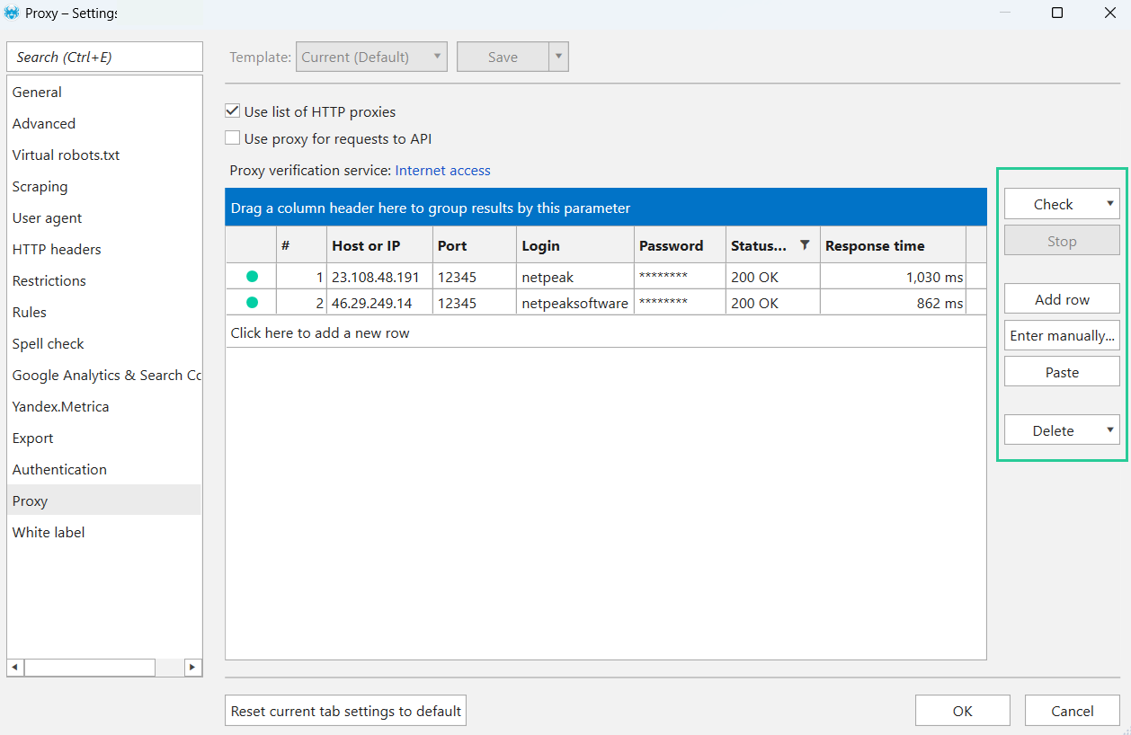The height and width of the screenshot is (735, 1131).
Task: Click the # column header
Action: point(301,245)
